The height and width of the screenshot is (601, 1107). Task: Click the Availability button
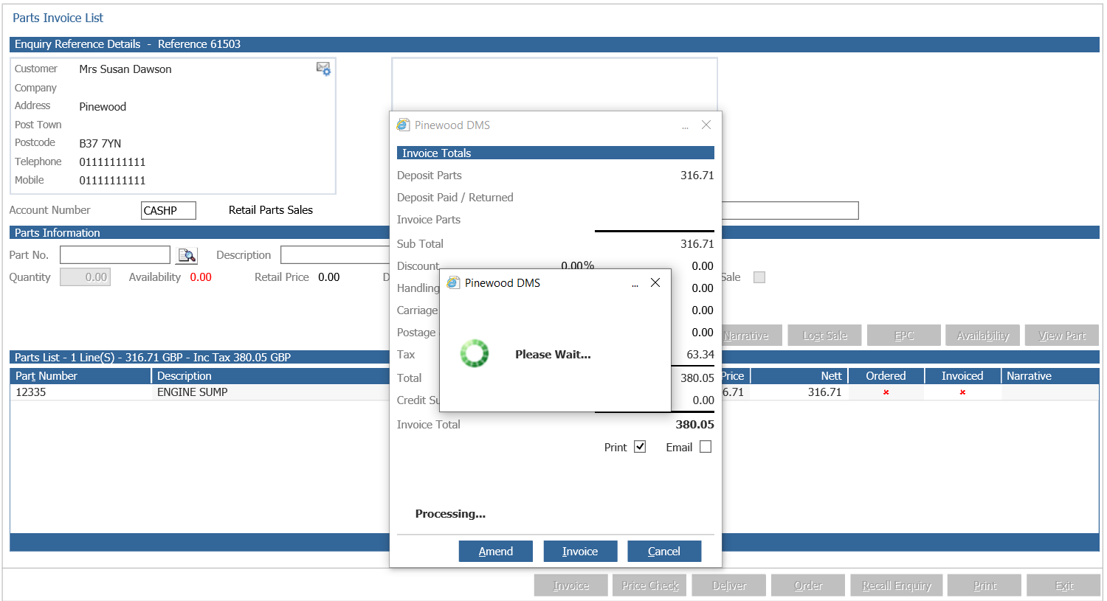click(x=983, y=336)
